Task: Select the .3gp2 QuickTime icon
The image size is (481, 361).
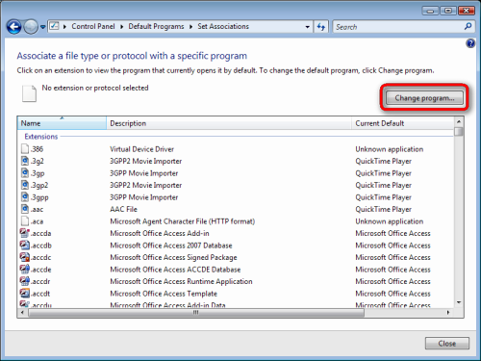Action: pos(25,185)
